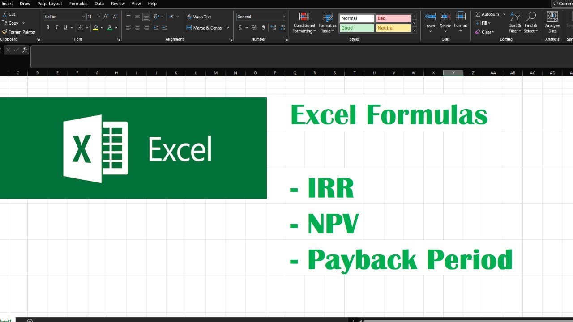
Task: Apply the Good cell style
Action: click(357, 28)
